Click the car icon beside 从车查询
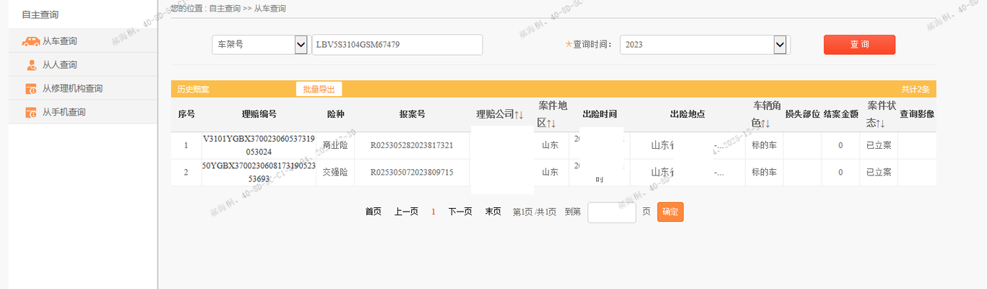This screenshot has width=987, height=289. click(x=30, y=42)
